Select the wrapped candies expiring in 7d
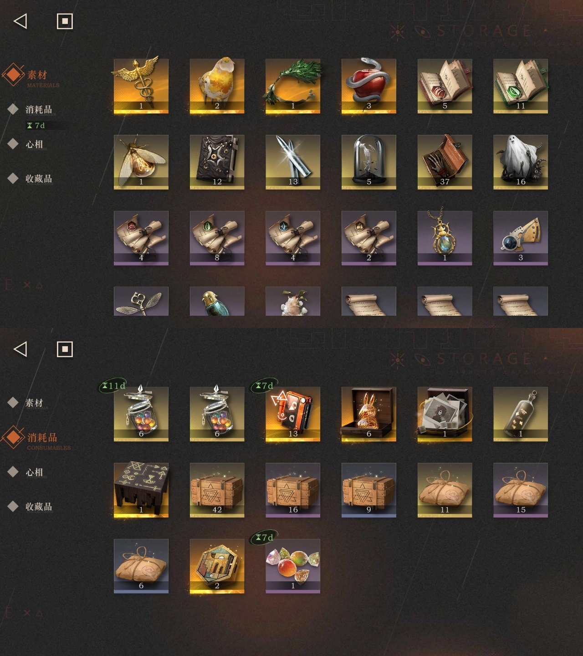The image size is (583, 656). coord(293,566)
